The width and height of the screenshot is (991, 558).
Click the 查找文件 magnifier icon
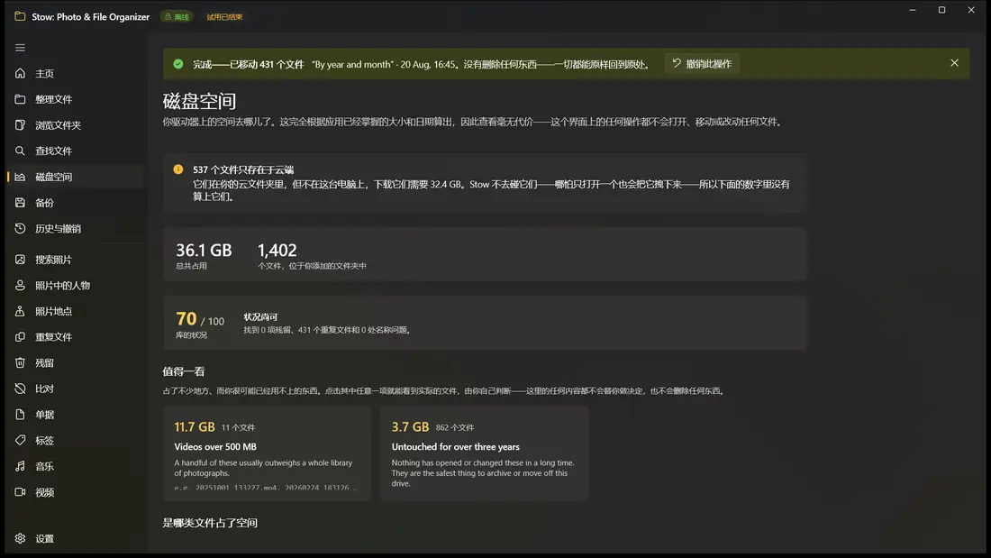coord(20,151)
